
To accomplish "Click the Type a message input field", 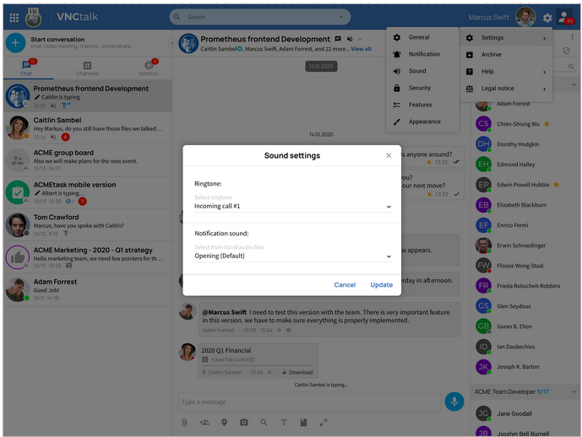I will coord(310,402).
